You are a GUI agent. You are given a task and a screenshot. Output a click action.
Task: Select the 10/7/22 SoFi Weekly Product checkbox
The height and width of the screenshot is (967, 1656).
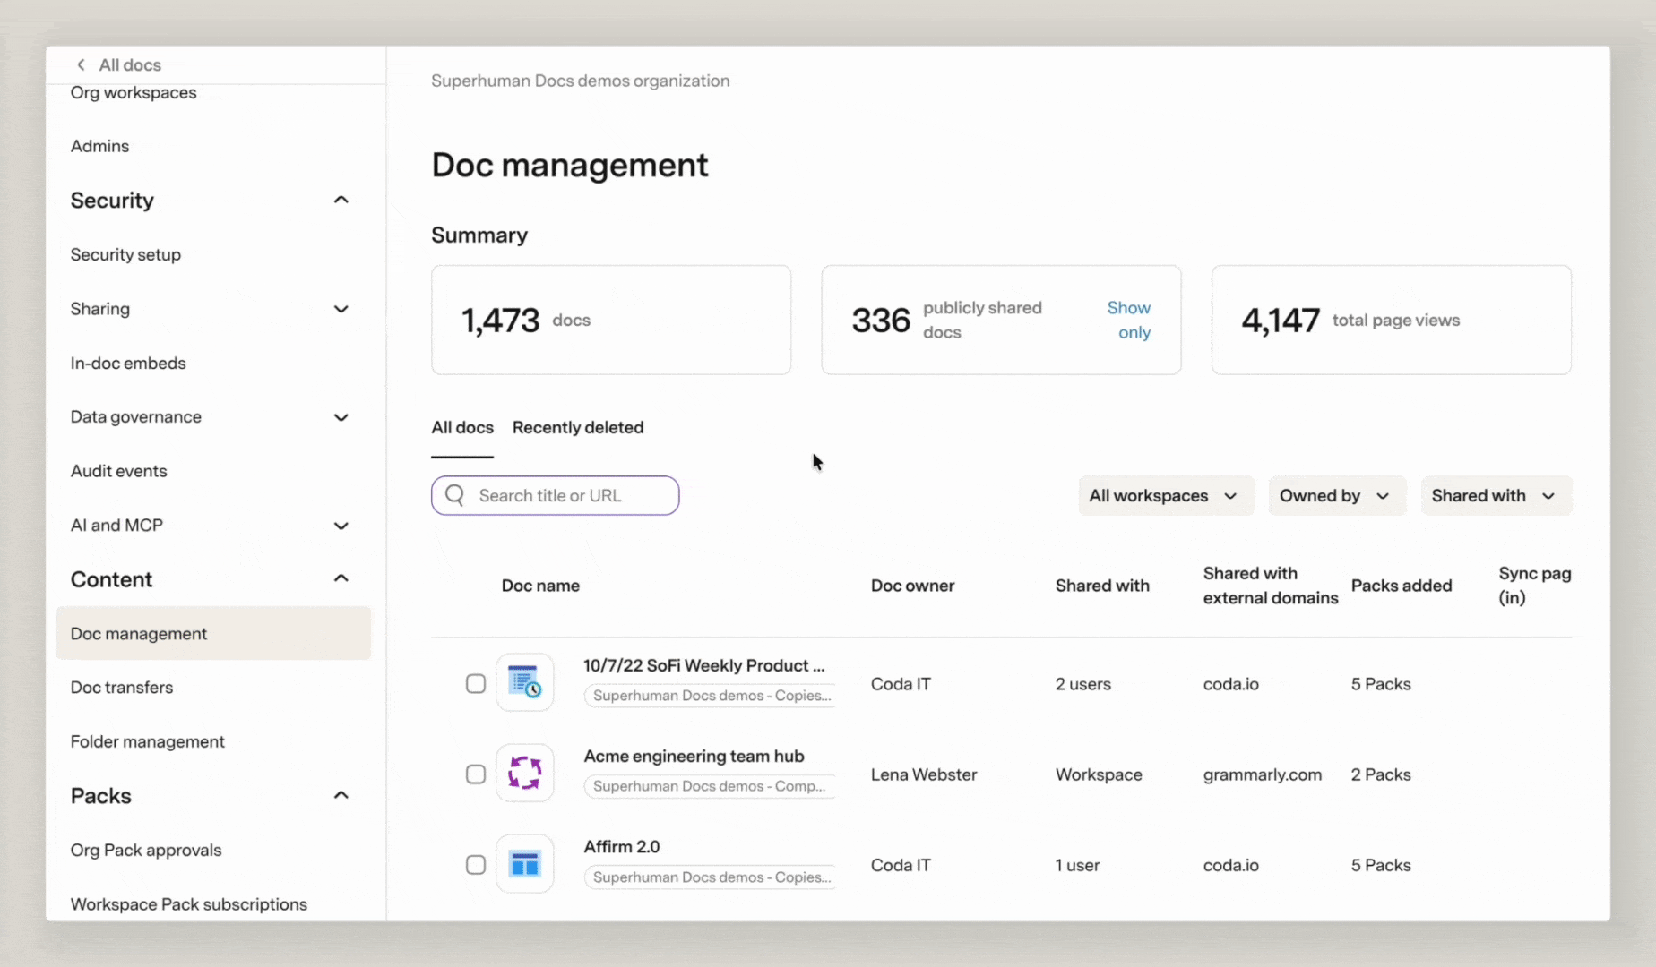point(476,684)
